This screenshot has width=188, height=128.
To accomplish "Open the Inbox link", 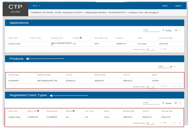I will [x=165, y=6].
